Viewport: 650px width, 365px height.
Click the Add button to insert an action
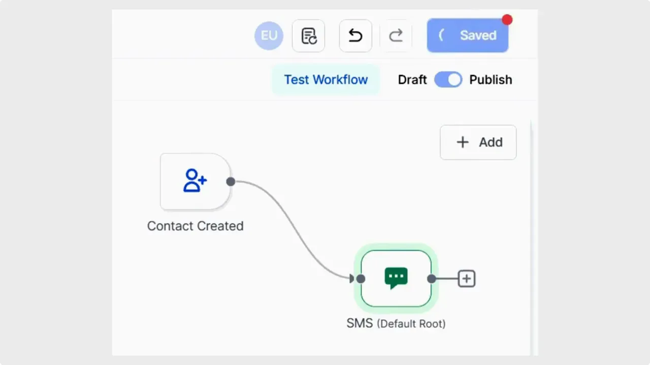478,142
